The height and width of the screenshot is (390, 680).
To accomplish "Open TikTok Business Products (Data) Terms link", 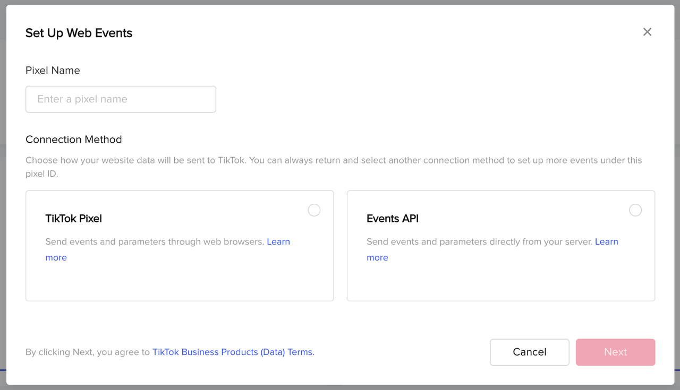I will (x=233, y=352).
